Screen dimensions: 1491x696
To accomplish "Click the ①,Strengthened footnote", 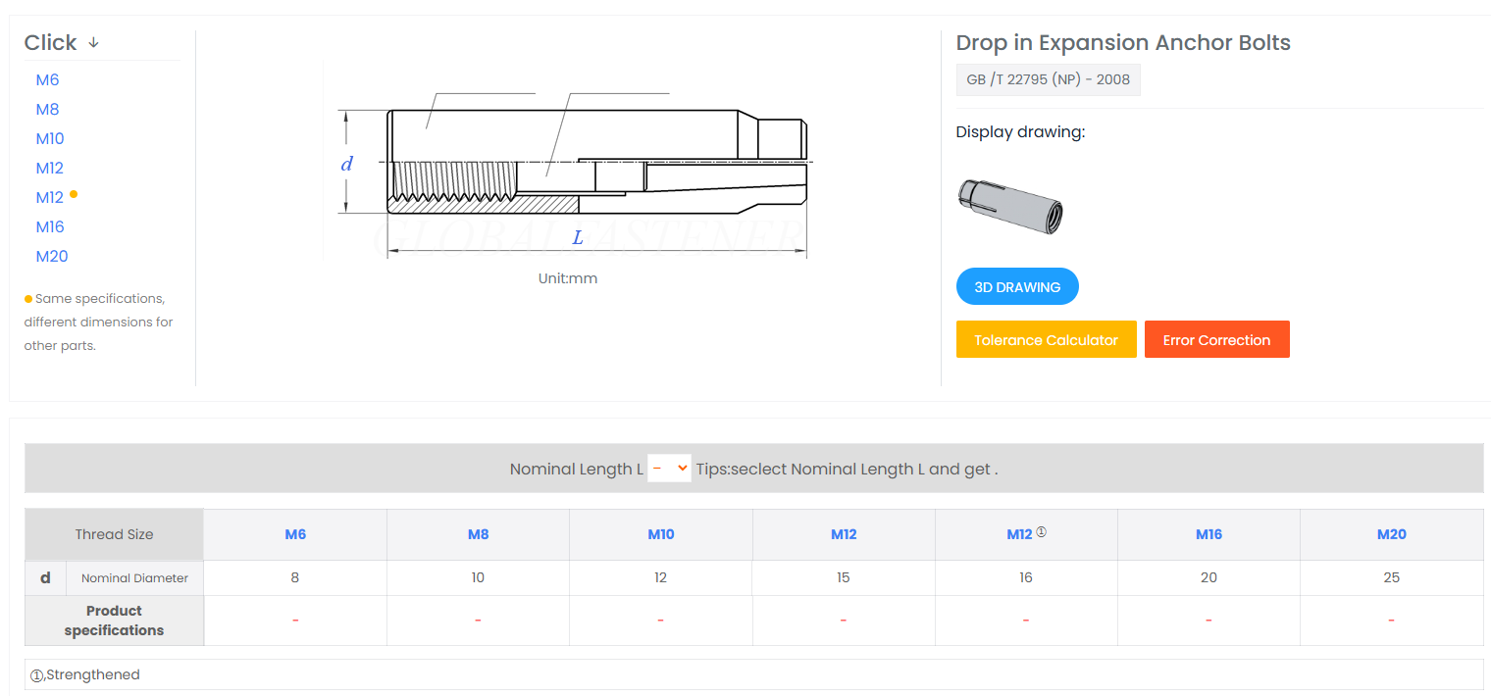I will pyautogui.click(x=85, y=674).
